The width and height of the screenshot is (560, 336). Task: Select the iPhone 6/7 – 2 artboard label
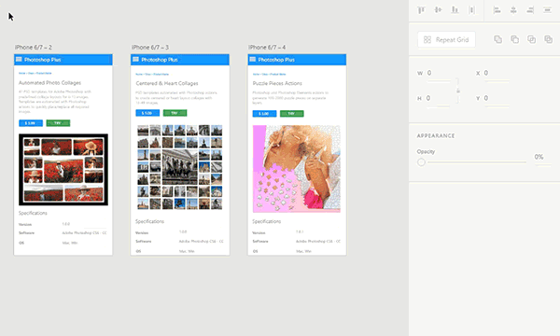34,47
